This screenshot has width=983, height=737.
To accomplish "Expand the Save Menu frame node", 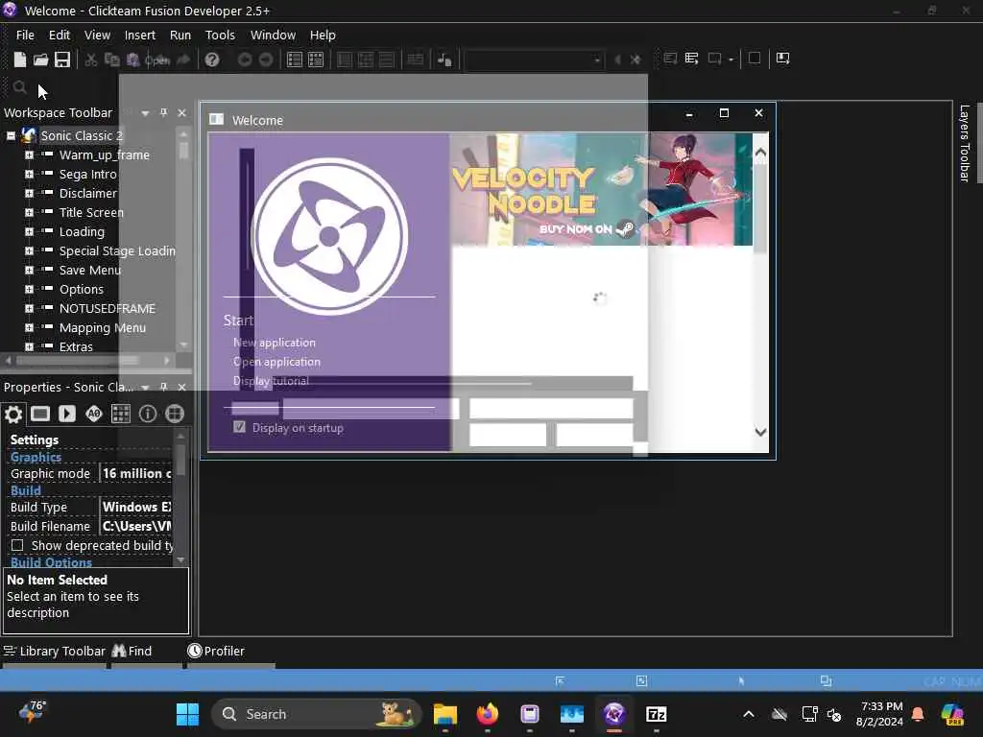I will point(29,270).
